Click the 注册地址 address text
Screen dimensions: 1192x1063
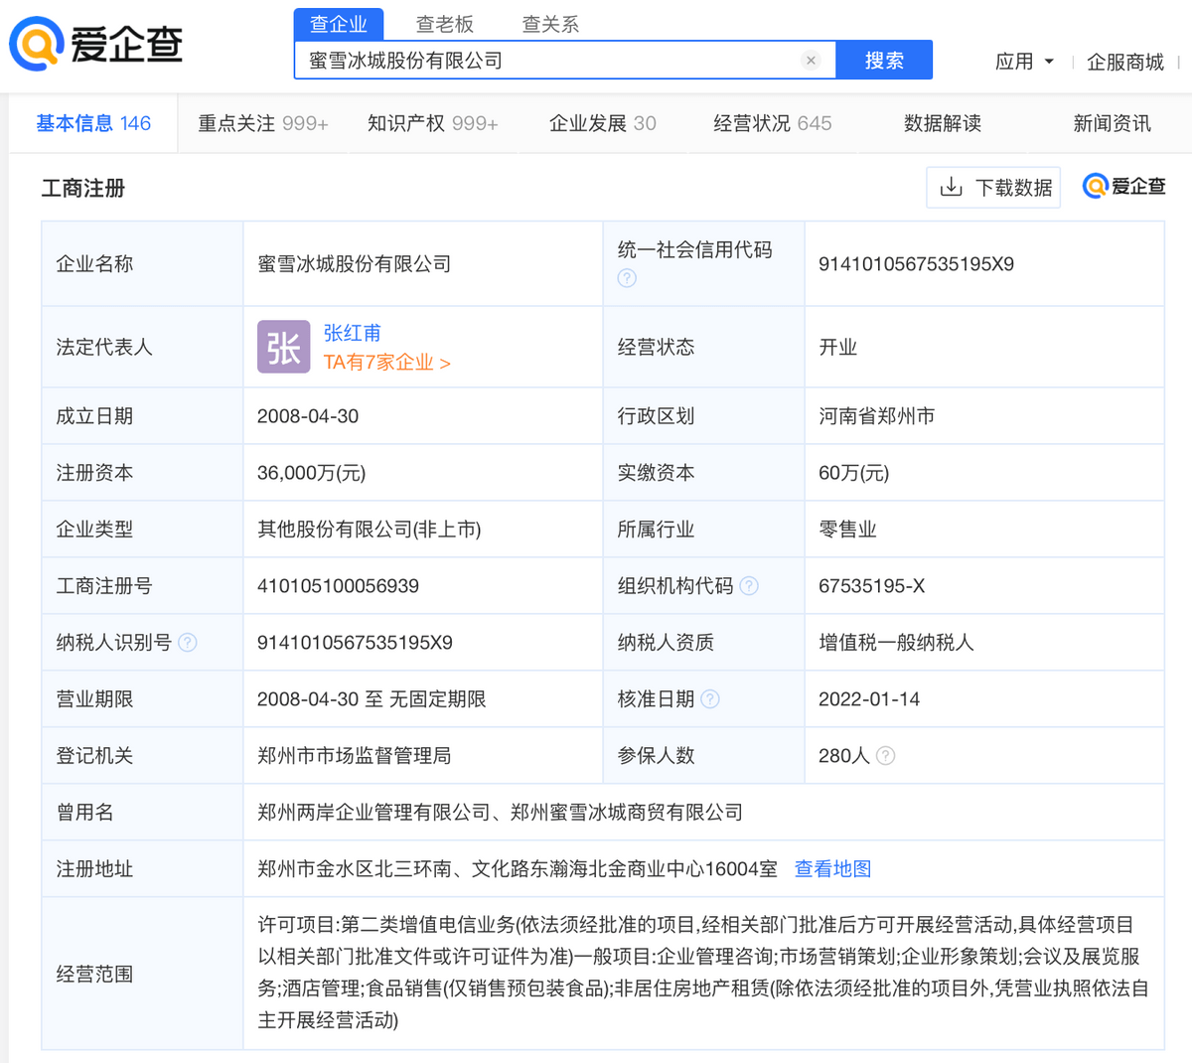coord(517,869)
